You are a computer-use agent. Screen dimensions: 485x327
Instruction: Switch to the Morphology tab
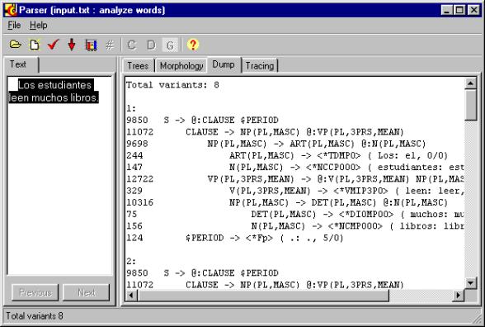(181, 66)
